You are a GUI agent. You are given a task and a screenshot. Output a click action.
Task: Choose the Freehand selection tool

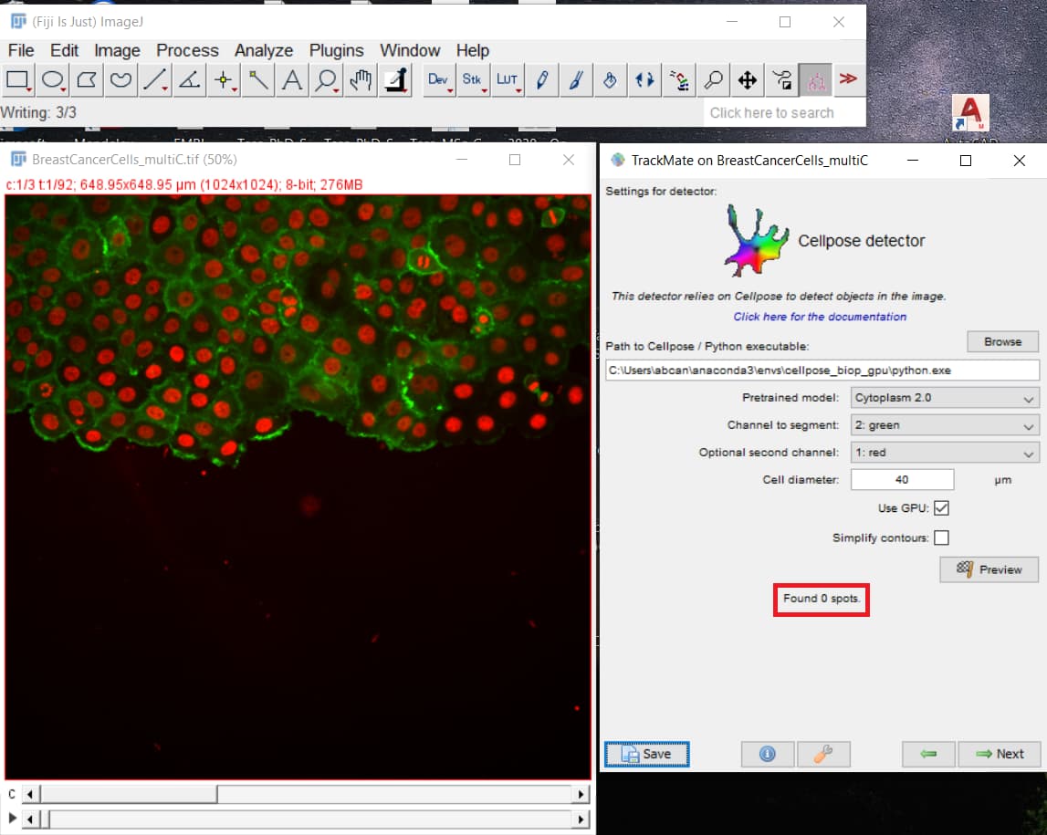click(120, 80)
